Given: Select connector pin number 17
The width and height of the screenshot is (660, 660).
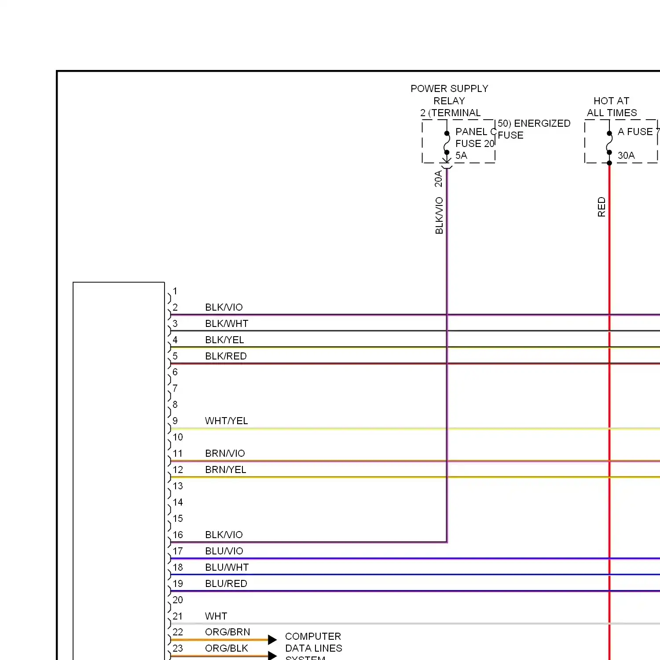Looking at the screenshot, I should [178, 551].
